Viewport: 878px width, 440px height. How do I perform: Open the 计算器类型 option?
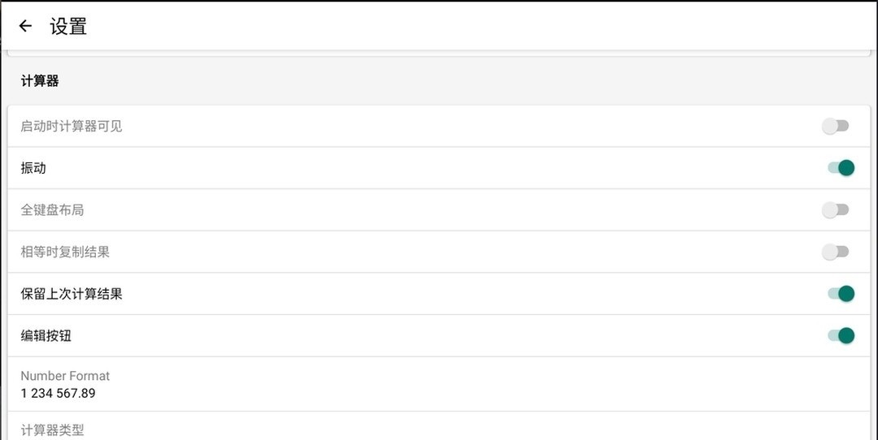coord(52,429)
